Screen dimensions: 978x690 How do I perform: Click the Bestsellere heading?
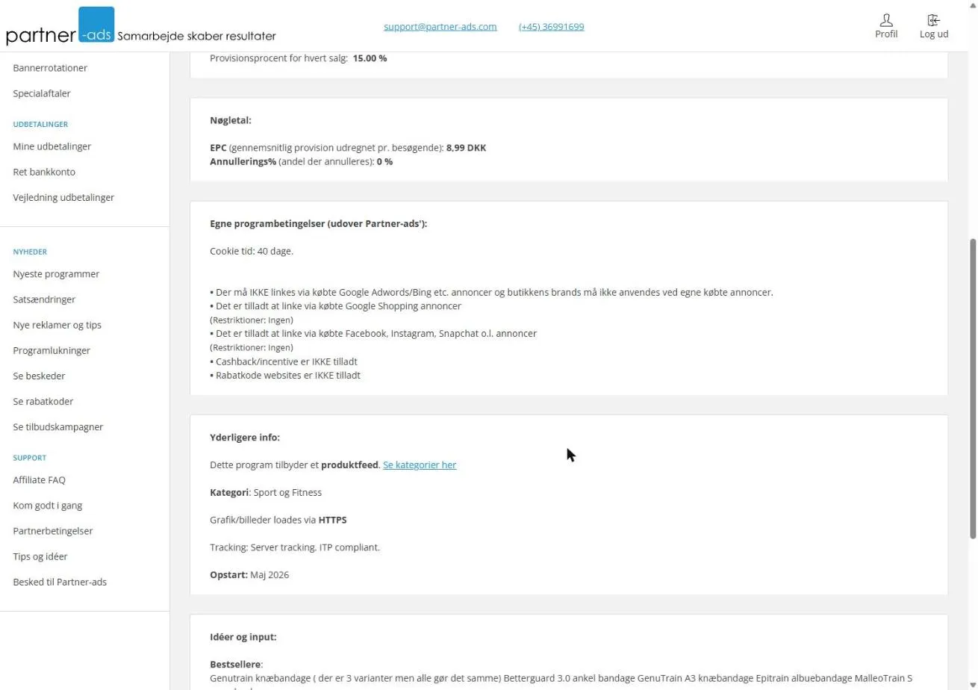tap(236, 665)
